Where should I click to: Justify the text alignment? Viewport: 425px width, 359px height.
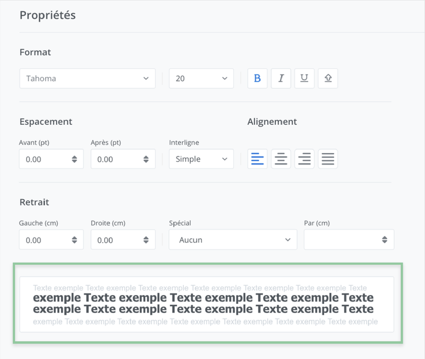coord(328,159)
